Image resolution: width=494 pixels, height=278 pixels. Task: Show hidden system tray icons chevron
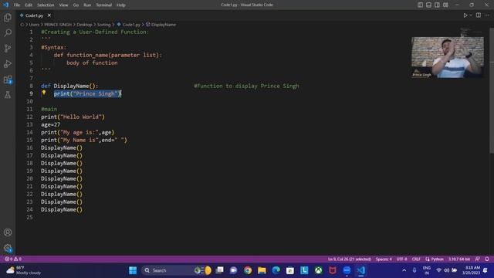tap(404, 270)
